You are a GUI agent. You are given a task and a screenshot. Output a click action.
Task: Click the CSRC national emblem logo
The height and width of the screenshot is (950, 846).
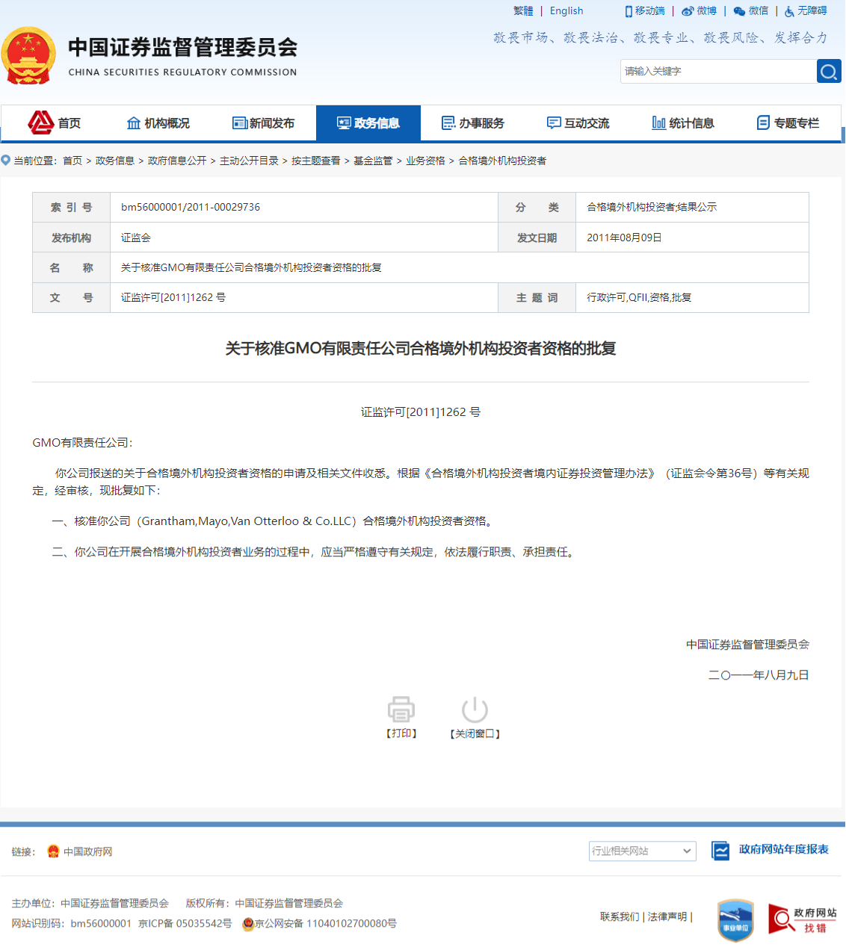[x=28, y=56]
